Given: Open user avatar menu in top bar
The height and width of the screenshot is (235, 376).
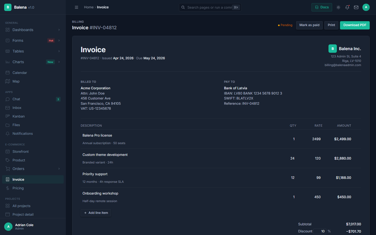Looking at the screenshot, I should (x=366, y=7).
